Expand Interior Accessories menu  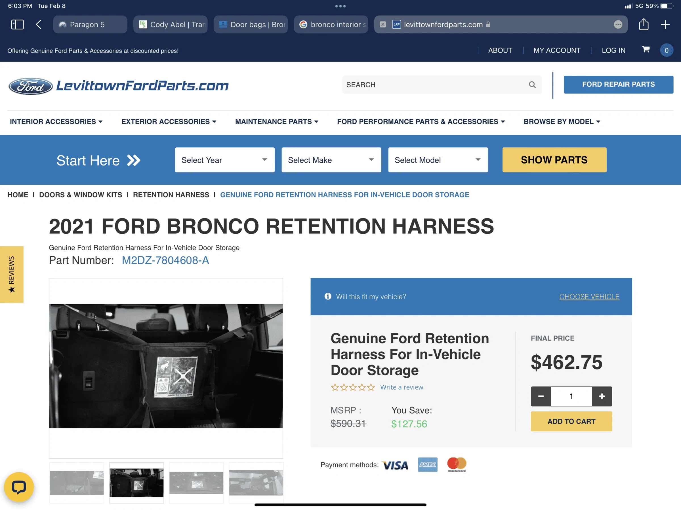coord(56,122)
